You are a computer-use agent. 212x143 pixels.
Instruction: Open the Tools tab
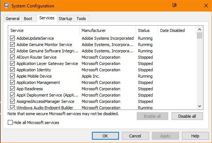81,19
